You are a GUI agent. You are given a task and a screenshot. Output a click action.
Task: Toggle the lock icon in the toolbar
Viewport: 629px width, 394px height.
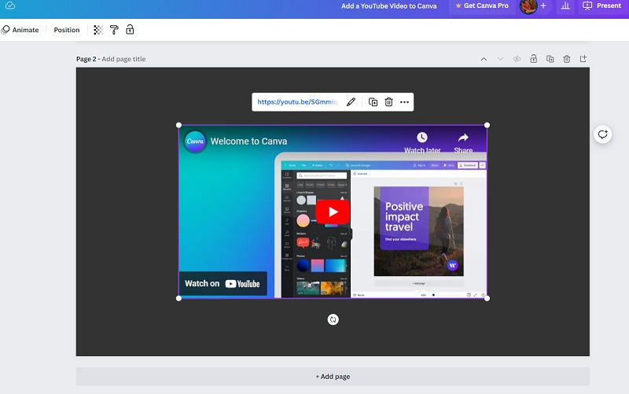pyautogui.click(x=130, y=29)
